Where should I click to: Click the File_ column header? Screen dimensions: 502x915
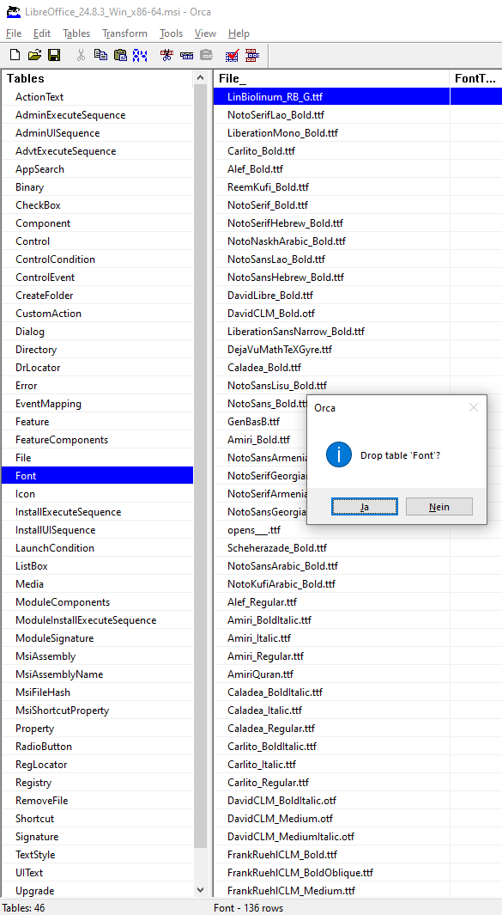click(331, 78)
